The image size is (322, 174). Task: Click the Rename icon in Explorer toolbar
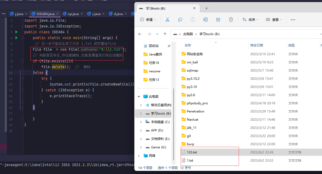pyautogui.click(x=205, y=20)
